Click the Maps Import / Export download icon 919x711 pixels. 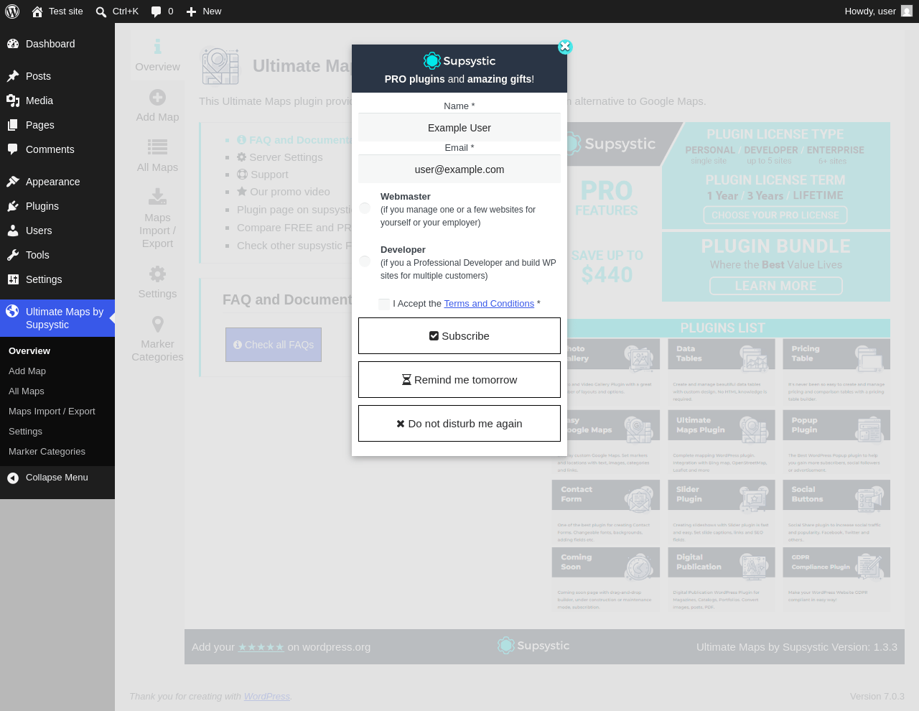[158, 197]
